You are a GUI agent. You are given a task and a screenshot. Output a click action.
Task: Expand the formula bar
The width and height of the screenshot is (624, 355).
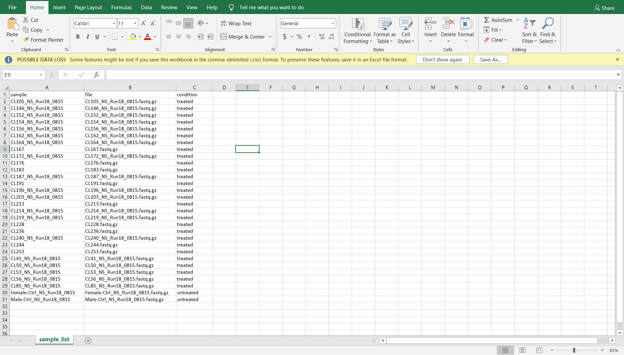pyautogui.click(x=618, y=75)
